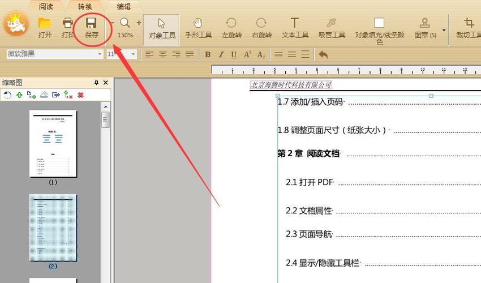Toggle superscript formatting
481x283 pixels.
pos(247,55)
